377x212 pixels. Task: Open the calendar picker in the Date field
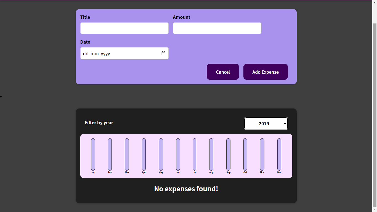(x=163, y=53)
